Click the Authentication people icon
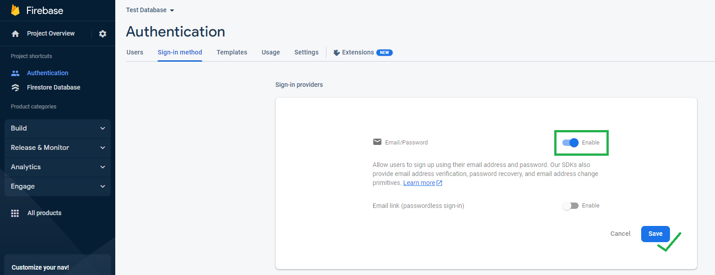The height and width of the screenshot is (275, 715). click(x=15, y=73)
